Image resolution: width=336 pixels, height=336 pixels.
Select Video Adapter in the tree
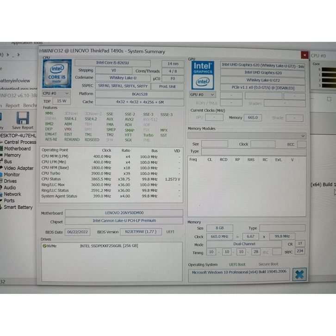pyautogui.click(x=19, y=168)
